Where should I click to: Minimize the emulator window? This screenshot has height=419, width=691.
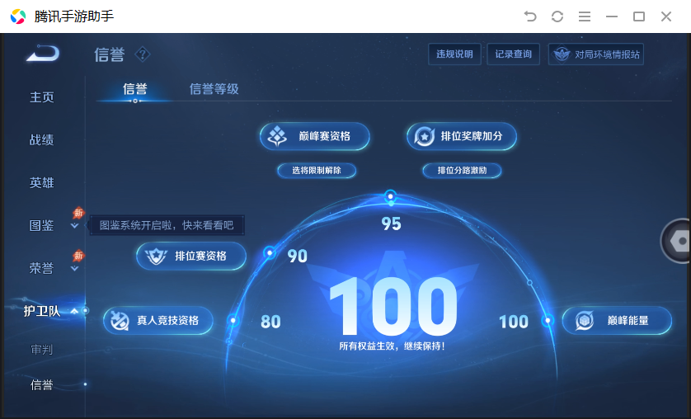click(x=612, y=16)
